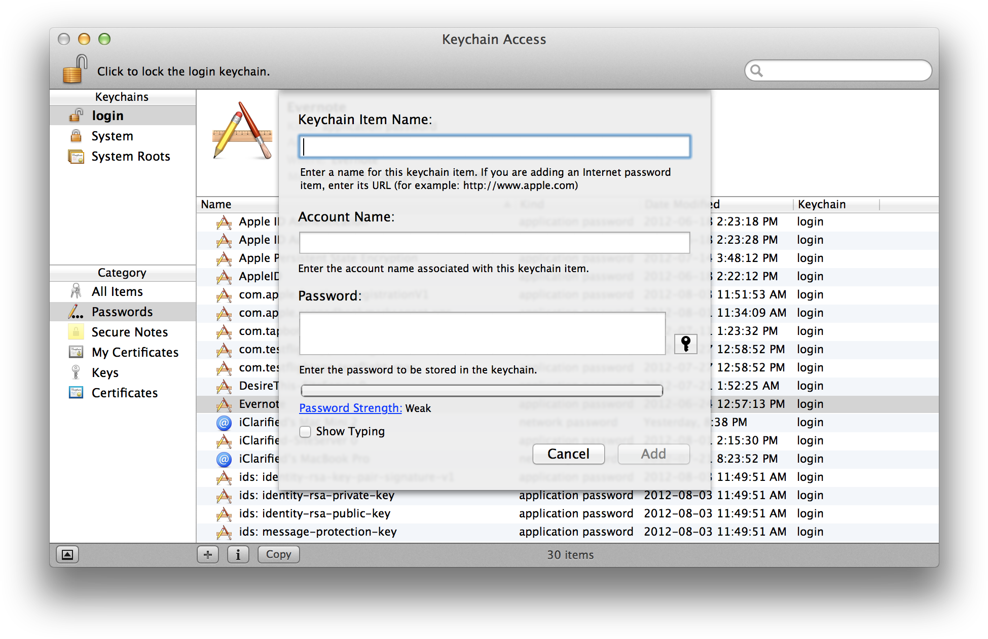Select the System Roots keychain
This screenshot has width=988, height=639.
(x=130, y=157)
